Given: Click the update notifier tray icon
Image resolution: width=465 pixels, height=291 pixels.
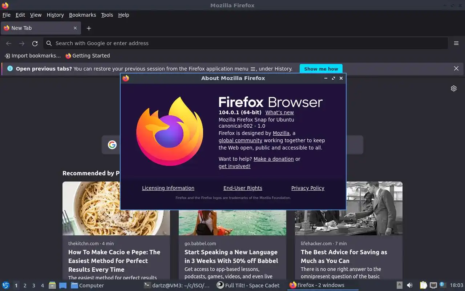Looking at the screenshot, I should click(442, 285).
